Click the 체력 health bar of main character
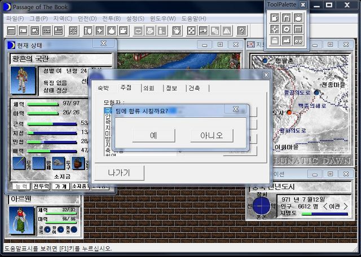The width and height of the screenshot is (361, 257). 43,104
